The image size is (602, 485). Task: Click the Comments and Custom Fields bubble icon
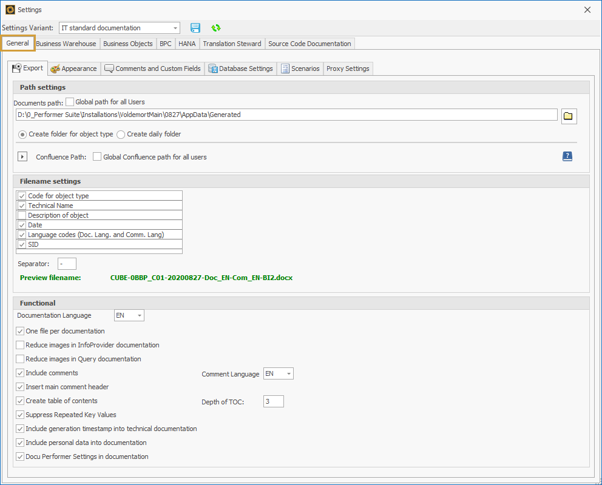pyautogui.click(x=109, y=69)
